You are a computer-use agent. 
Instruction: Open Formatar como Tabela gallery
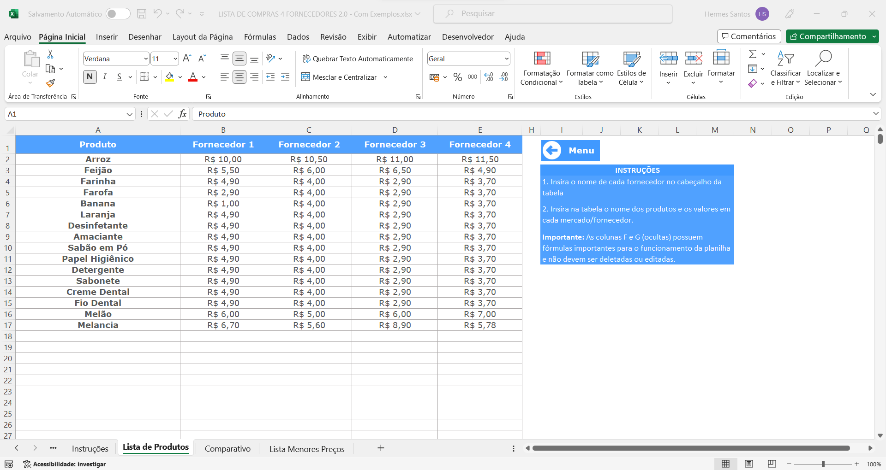[x=590, y=68]
